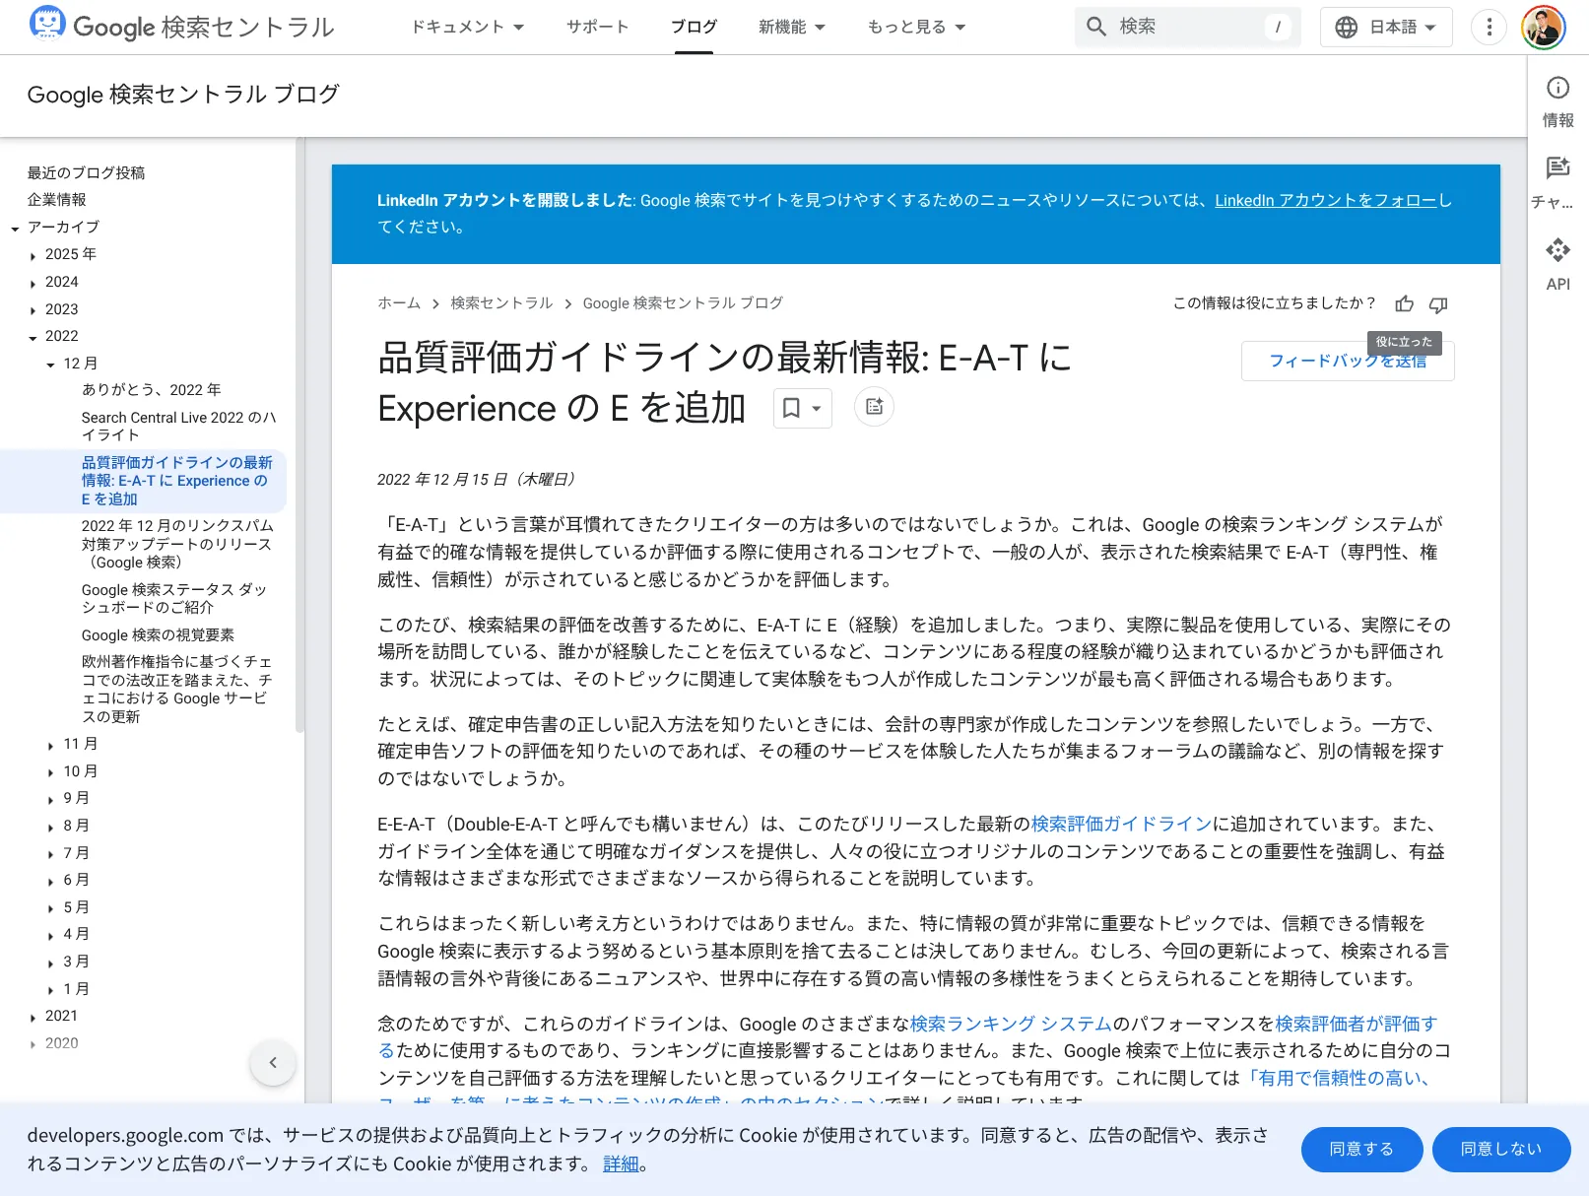The image size is (1589, 1196).
Task: Open 企業情報 in sidebar
Action: (56, 199)
